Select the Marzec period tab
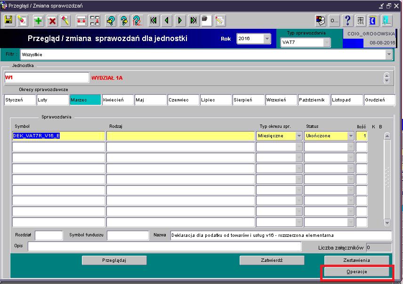This screenshot has width=403, height=284. [85, 100]
